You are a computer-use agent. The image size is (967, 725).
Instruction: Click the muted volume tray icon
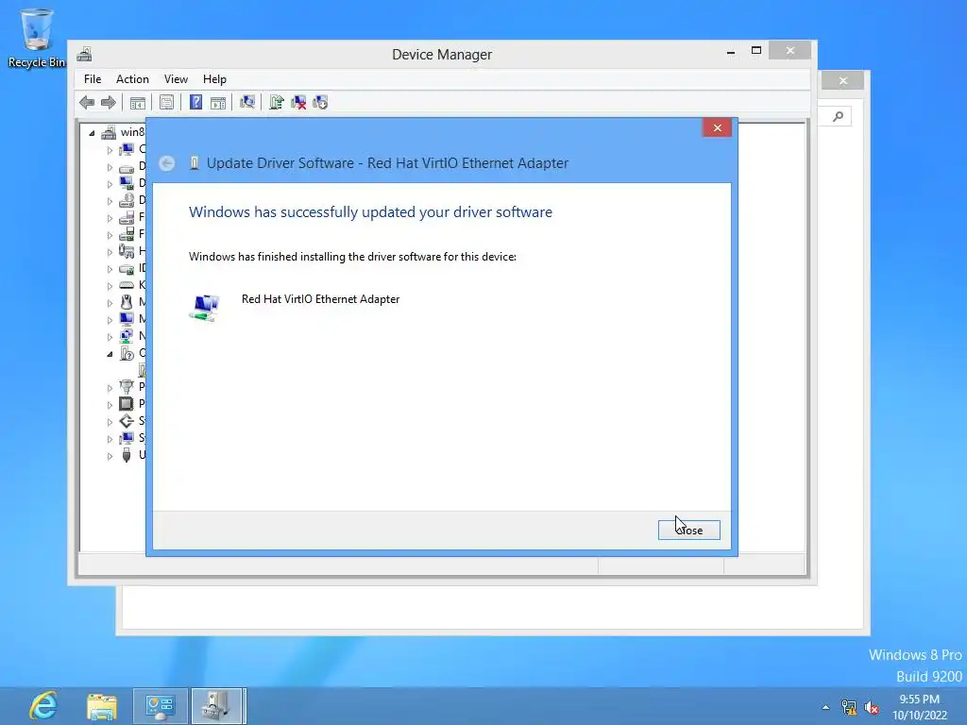872,708
